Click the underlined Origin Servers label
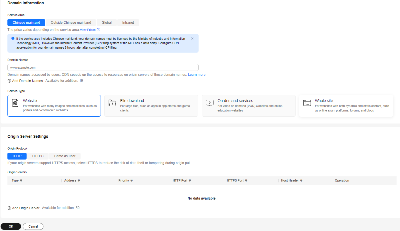The width and height of the screenshot is (400, 231). 17,172
